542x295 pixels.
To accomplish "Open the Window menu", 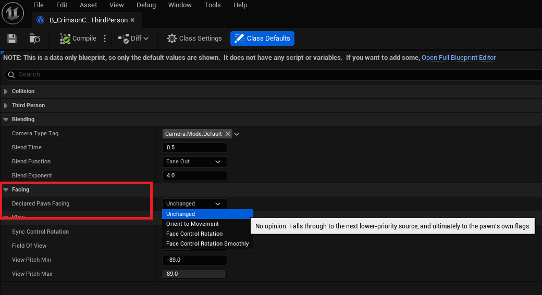I will (180, 5).
